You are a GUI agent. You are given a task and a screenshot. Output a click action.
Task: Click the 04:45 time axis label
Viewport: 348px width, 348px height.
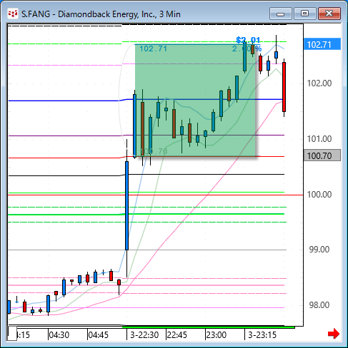click(x=98, y=335)
